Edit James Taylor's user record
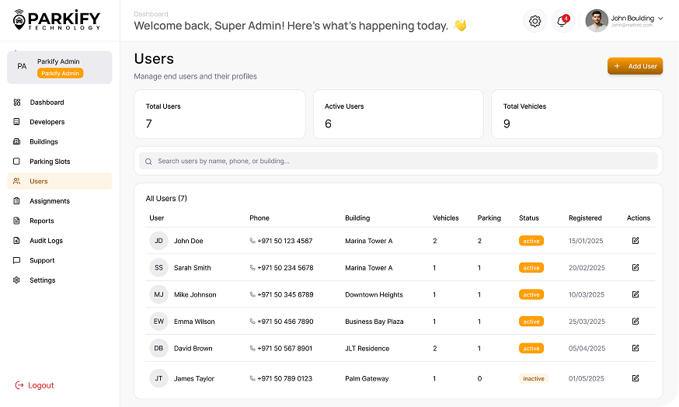Viewport: 679px width, 407px height. click(x=635, y=378)
